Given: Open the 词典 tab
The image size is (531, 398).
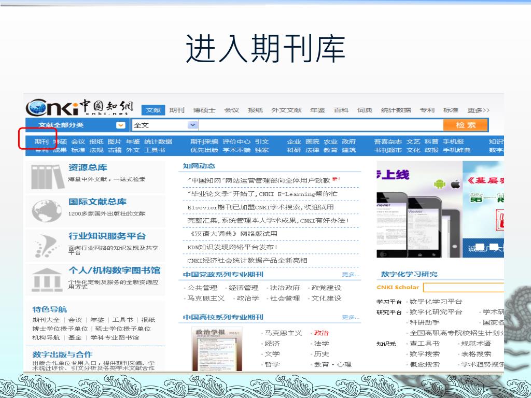Looking at the screenshot, I should pos(365,110).
